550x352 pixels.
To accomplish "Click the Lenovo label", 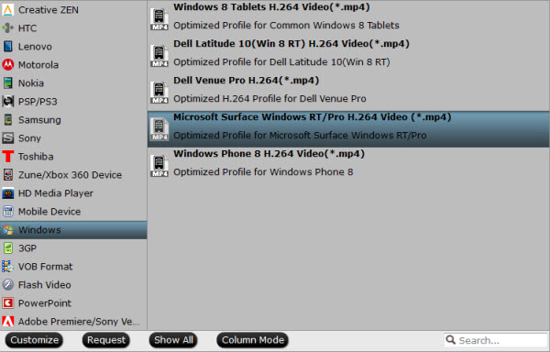I will coord(35,46).
